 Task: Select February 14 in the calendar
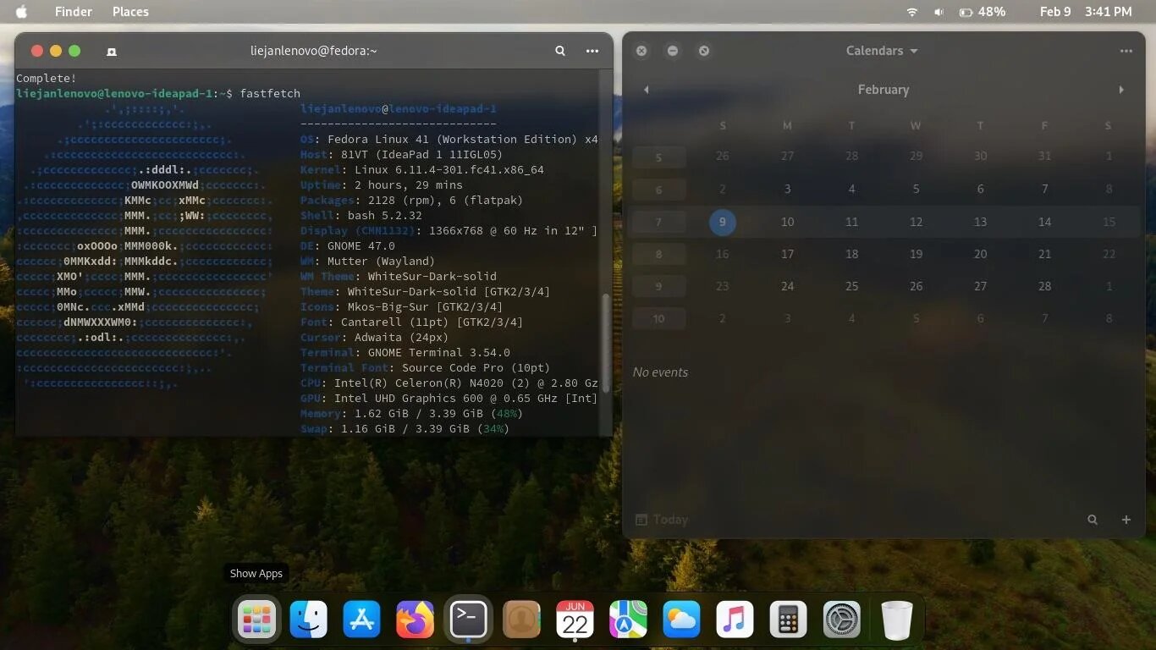point(1044,222)
